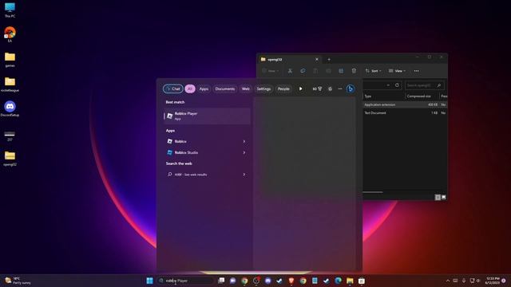Show hidden system tray icons
The height and width of the screenshot is (287, 511).
pos(448,281)
